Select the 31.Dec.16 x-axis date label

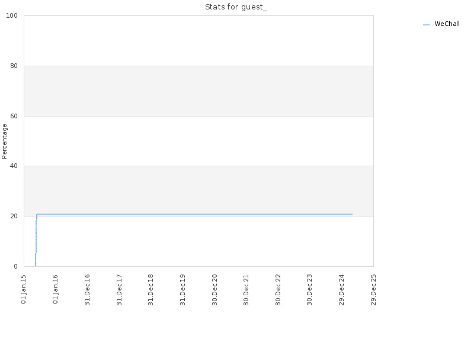tap(87, 290)
